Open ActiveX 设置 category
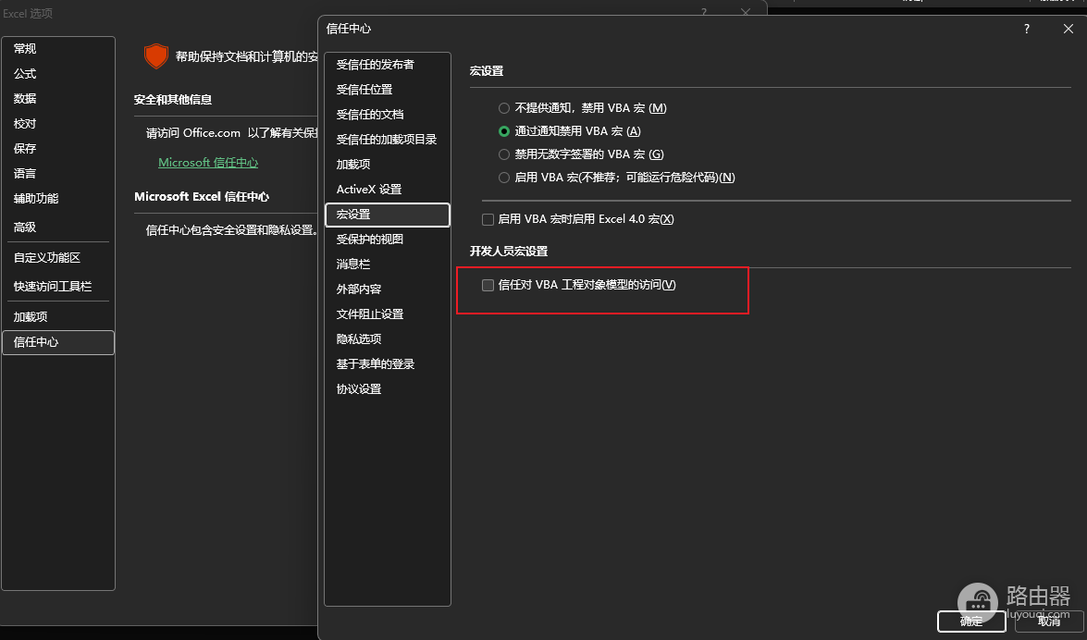 coord(388,190)
